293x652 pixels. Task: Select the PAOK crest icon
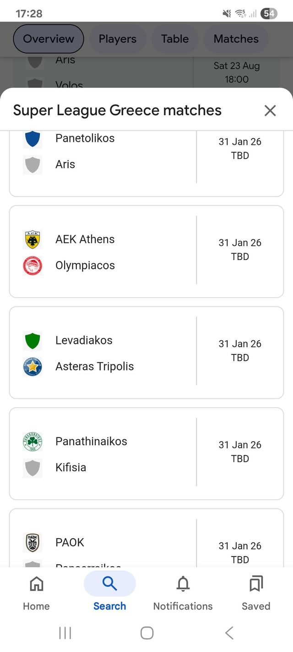[32, 542]
